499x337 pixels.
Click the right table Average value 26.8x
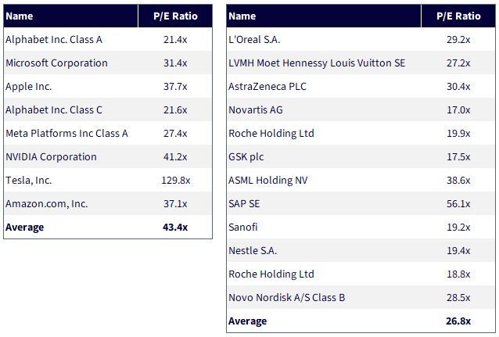click(x=458, y=321)
